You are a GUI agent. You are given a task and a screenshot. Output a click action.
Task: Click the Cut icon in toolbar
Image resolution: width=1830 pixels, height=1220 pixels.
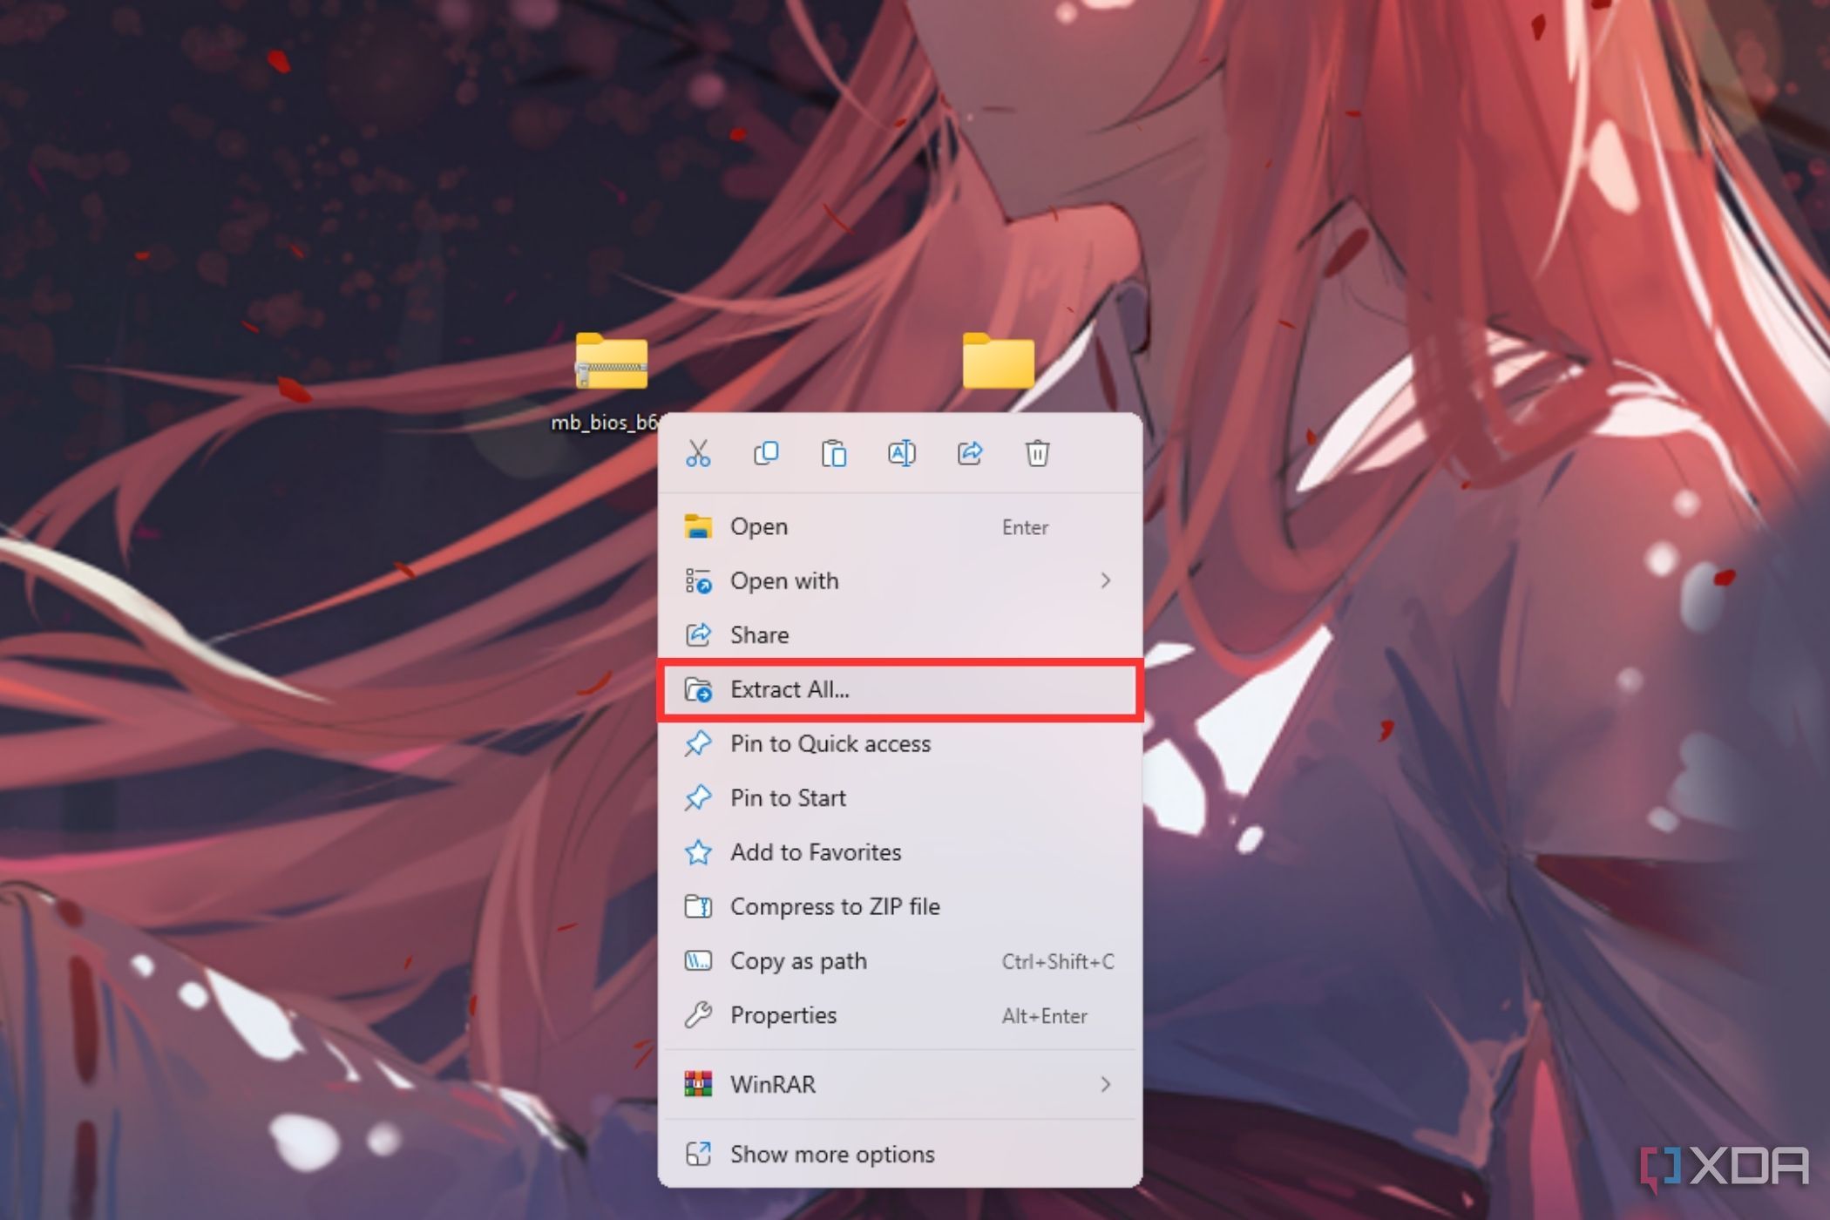tap(697, 452)
